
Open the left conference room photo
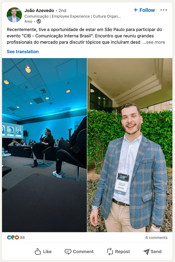[44, 145]
